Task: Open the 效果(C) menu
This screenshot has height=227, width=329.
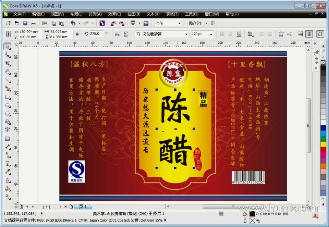Action: point(114,14)
